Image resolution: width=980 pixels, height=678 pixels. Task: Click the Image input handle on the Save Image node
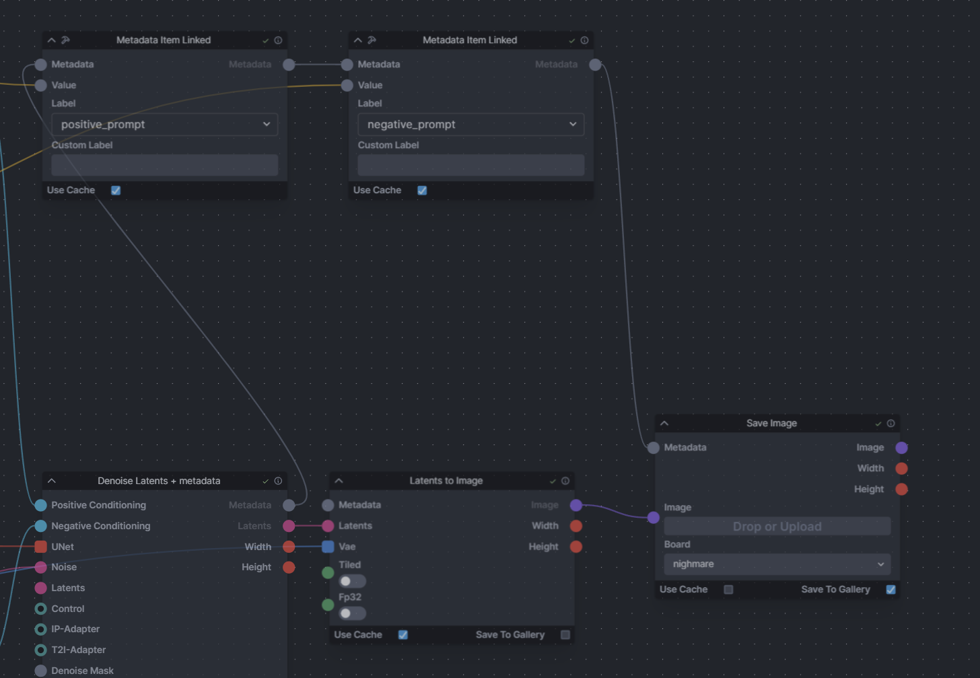point(654,518)
